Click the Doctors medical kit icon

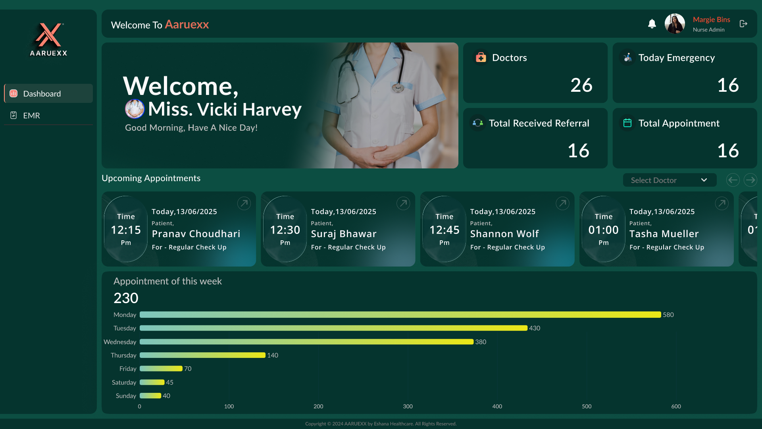point(481,57)
